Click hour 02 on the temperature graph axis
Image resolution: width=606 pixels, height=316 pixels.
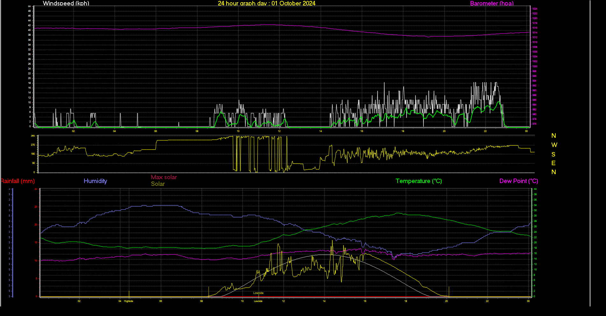(x=79, y=301)
